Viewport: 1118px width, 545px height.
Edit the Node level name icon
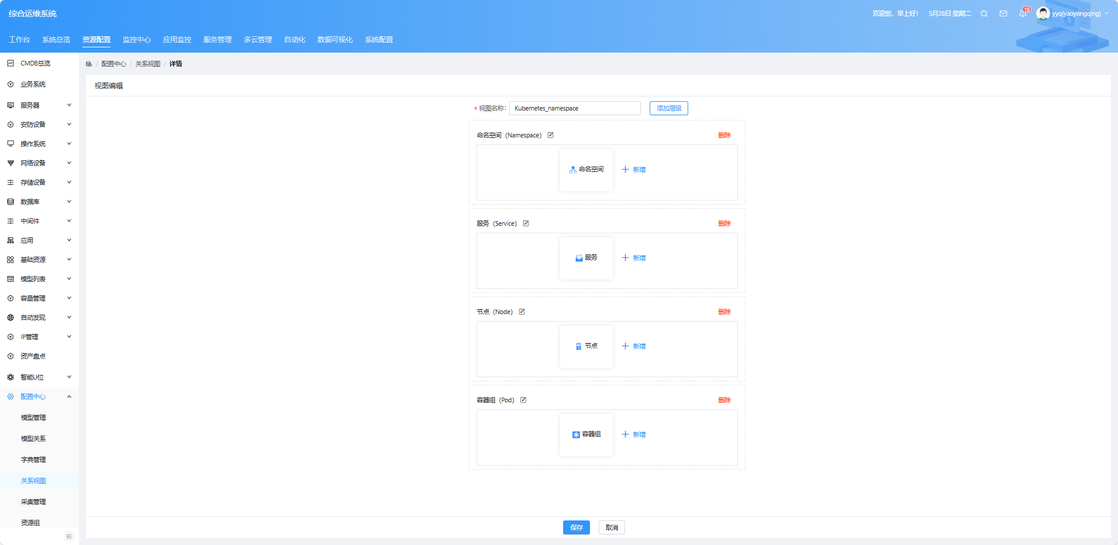click(x=522, y=312)
